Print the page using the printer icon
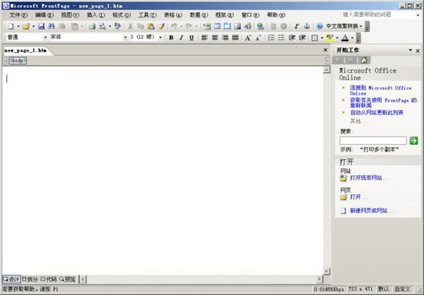Screen dimensions: 424x295 point(92,26)
